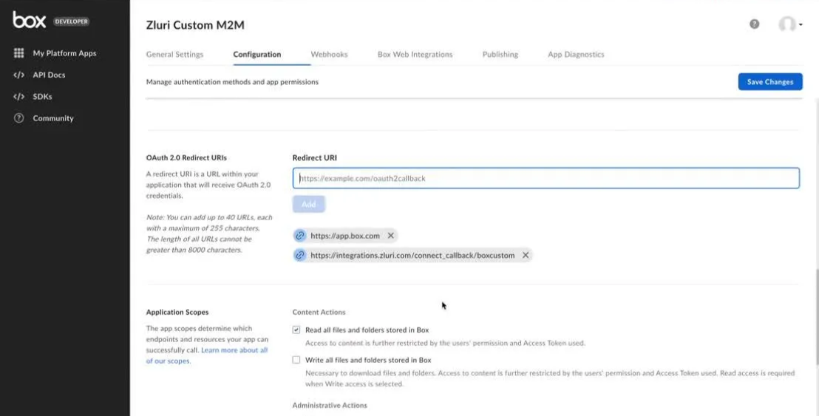Click the OAuth 2.0 Redirect URIs heading
Image resolution: width=819 pixels, height=416 pixels.
186,157
